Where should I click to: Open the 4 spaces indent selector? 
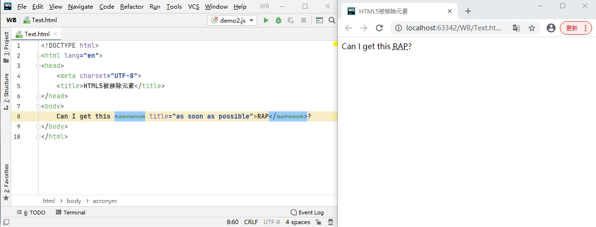coord(298,222)
